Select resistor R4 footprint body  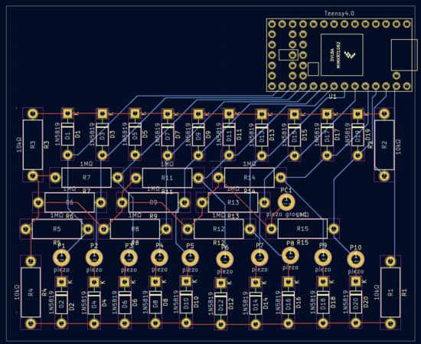coord(31,292)
